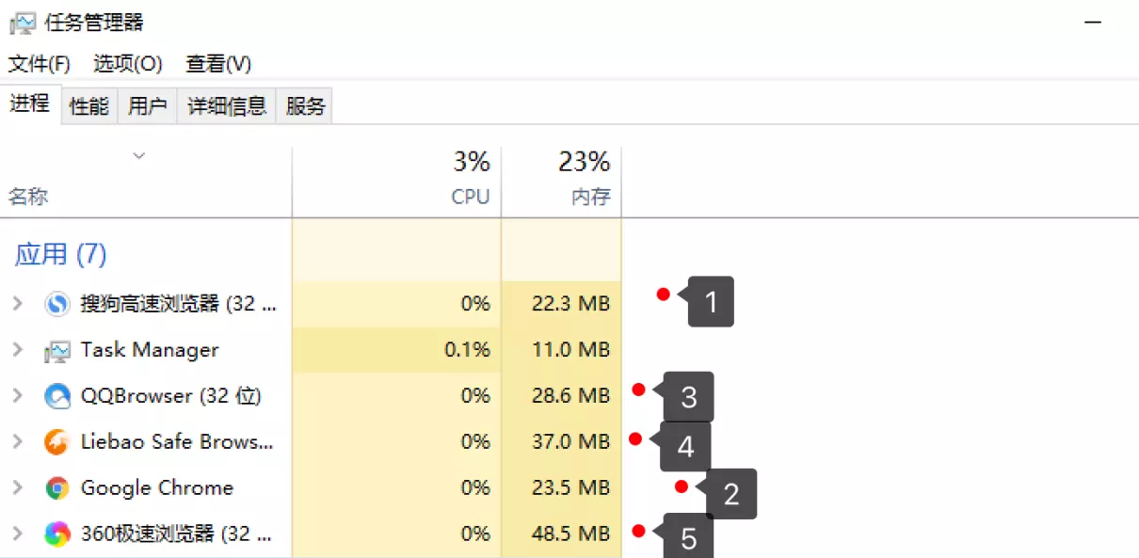Expand the Liebao Safe Browser group
Image resolution: width=1139 pixels, height=558 pixels.
pos(16,442)
